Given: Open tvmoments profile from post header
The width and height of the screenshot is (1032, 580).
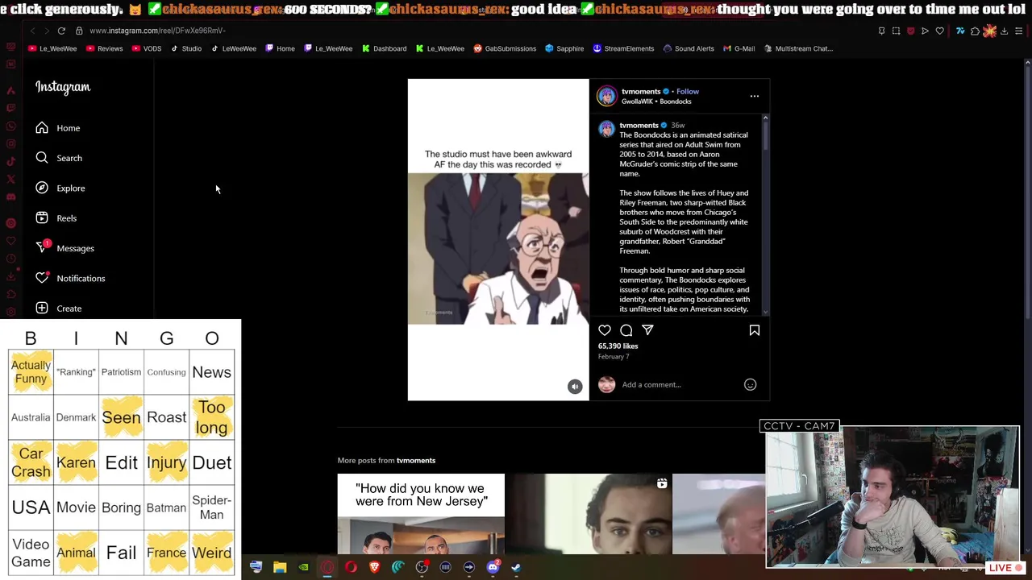Looking at the screenshot, I should point(641,92).
